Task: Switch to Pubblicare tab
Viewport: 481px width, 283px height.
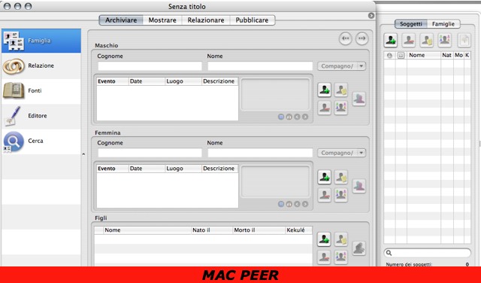Action: 253,20
